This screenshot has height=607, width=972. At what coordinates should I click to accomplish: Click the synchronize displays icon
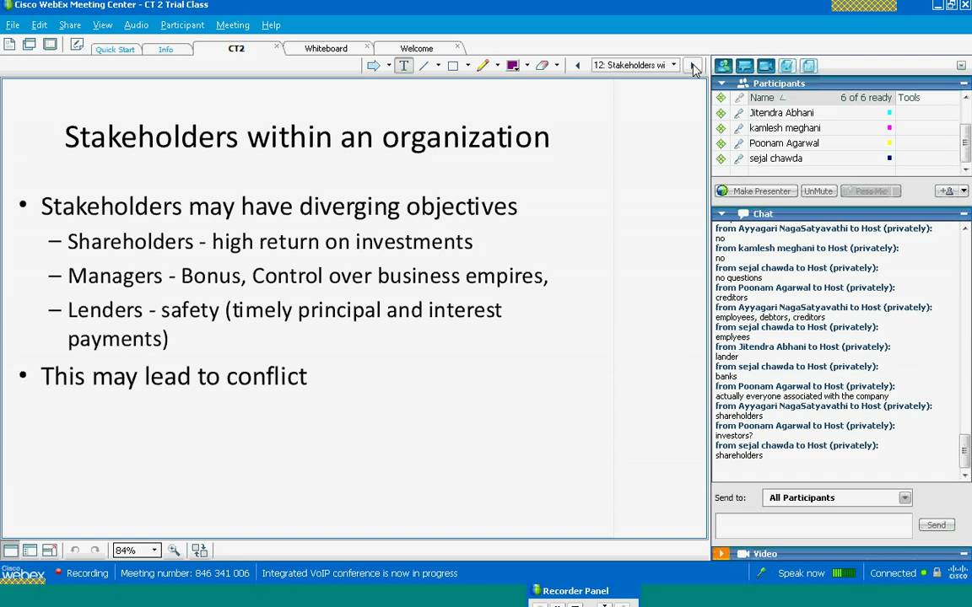(x=200, y=550)
